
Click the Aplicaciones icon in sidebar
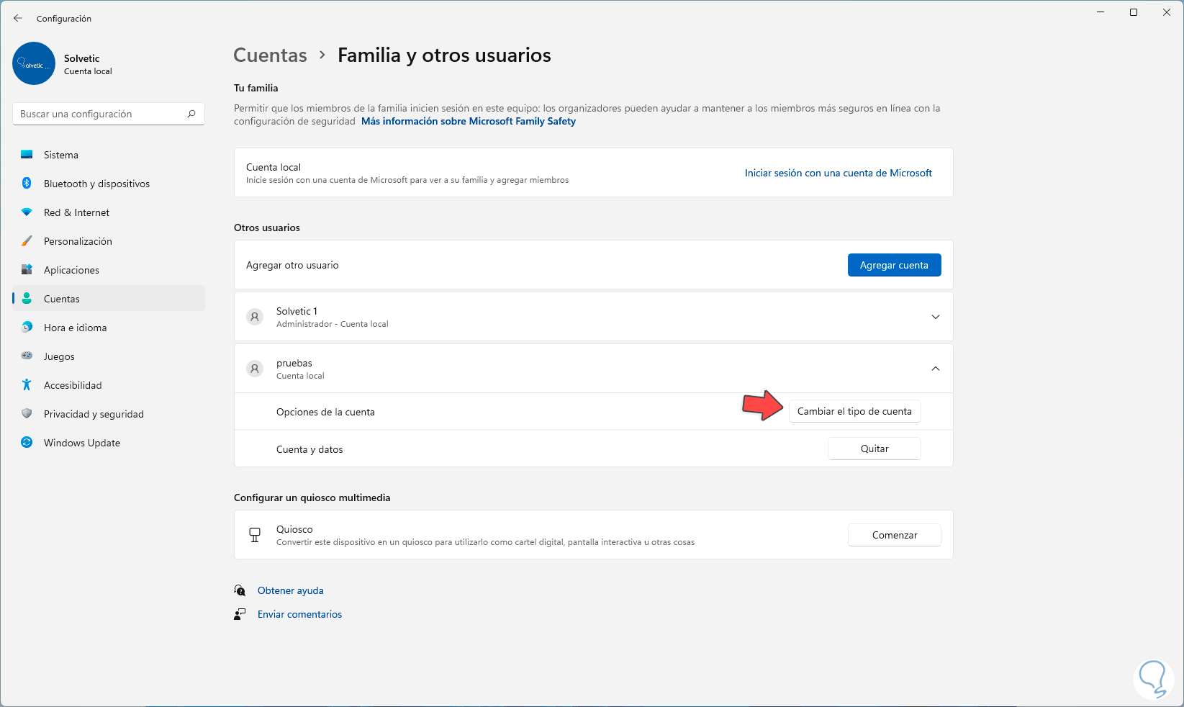click(x=27, y=270)
